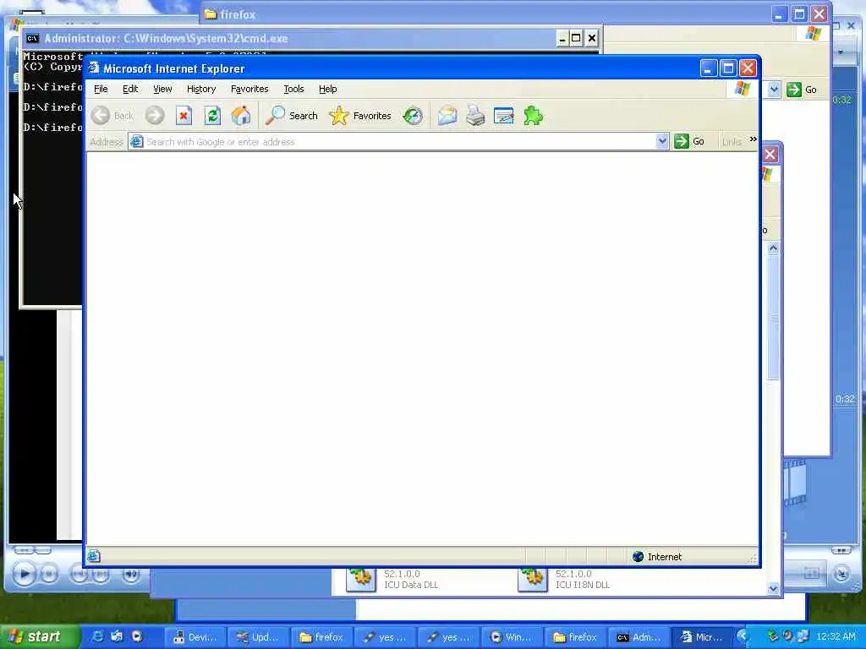This screenshot has width=866, height=649.
Task: Open the Help menu in Internet Explorer
Action: [x=327, y=89]
